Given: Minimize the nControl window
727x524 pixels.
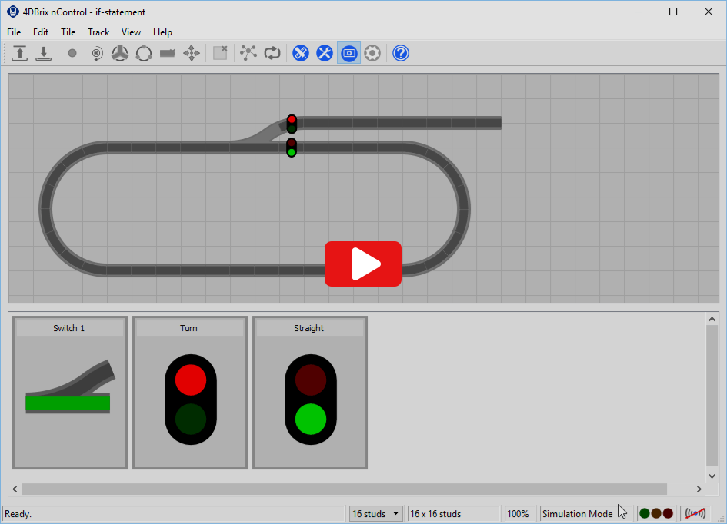Looking at the screenshot, I should [x=639, y=12].
